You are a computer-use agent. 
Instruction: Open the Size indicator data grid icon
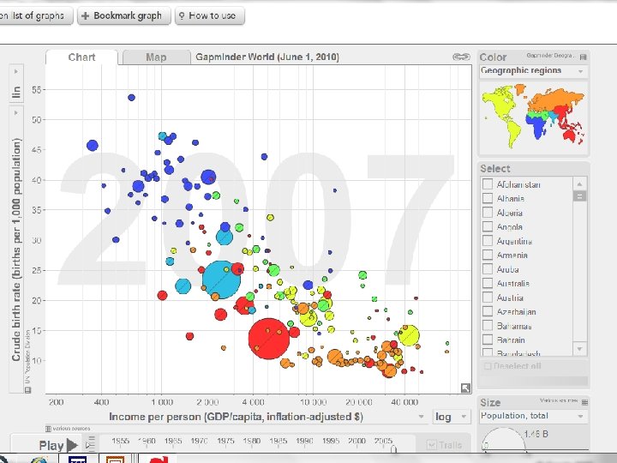pyautogui.click(x=584, y=402)
